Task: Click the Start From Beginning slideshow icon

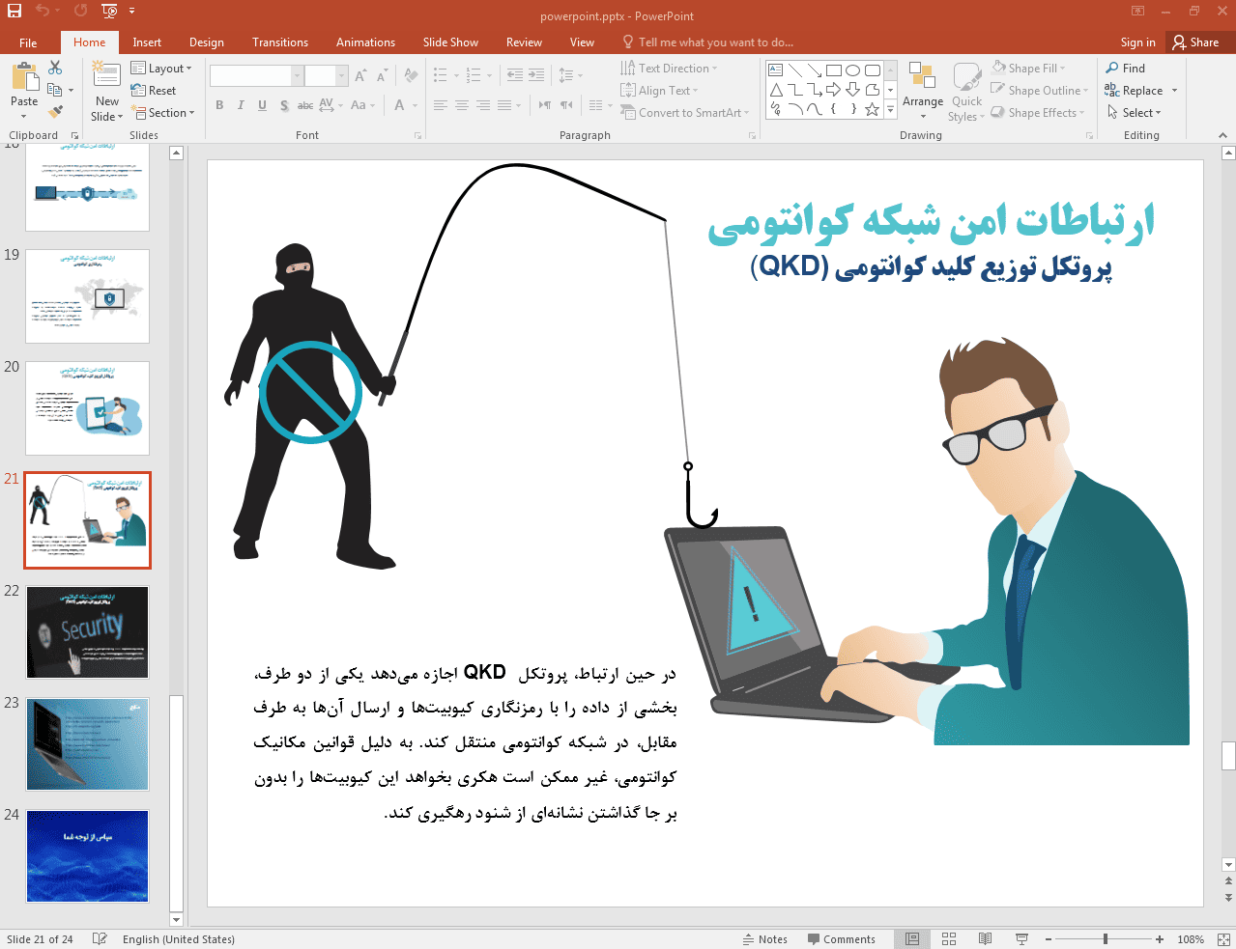Action: [109, 12]
